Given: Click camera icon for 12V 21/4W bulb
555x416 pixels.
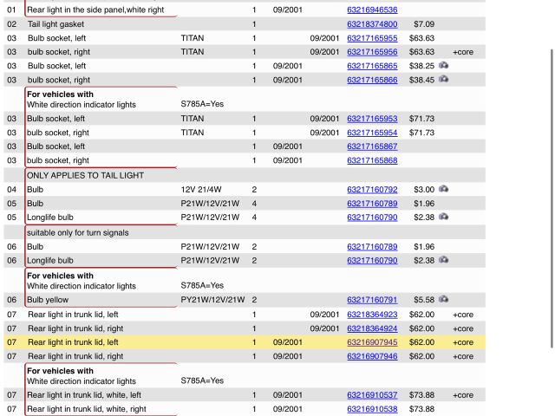Looking at the screenshot, I should coord(443,189).
